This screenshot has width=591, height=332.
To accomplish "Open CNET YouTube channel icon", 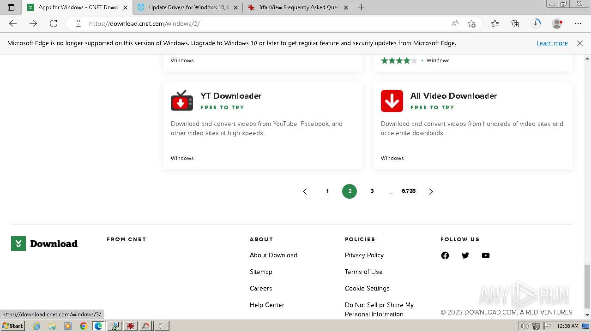I will 486,255.
